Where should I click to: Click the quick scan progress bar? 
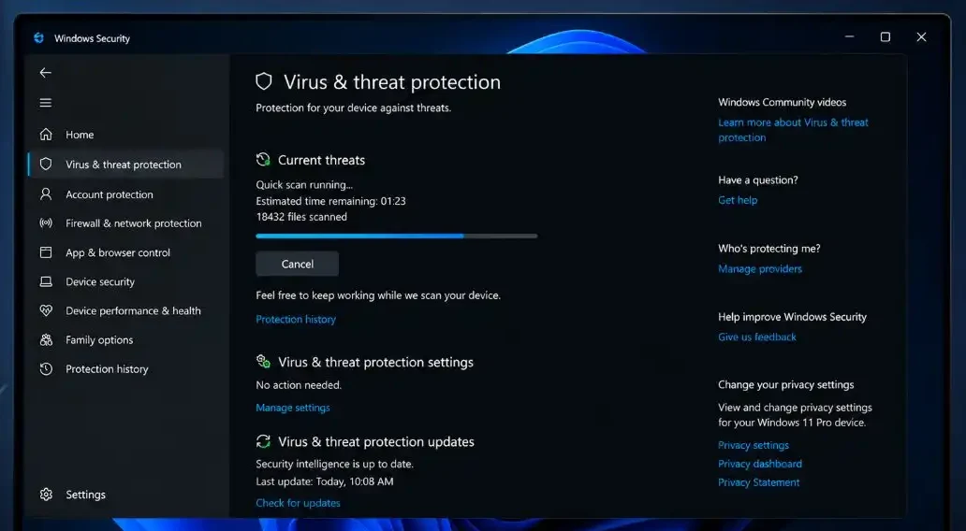(x=396, y=236)
